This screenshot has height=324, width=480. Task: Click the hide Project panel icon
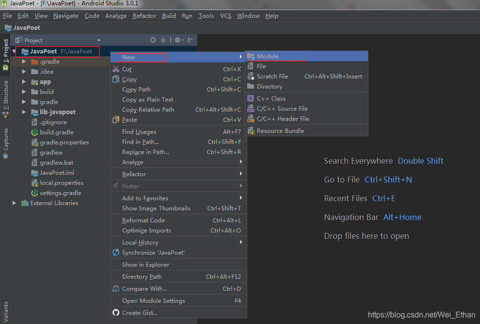tap(191, 40)
